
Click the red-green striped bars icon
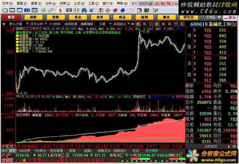(x=76, y=10)
